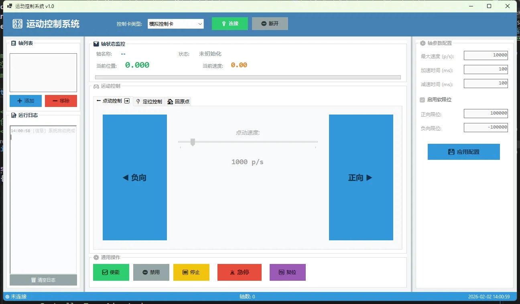The width and height of the screenshot is (520, 304).
Task: Click the 轴列表 panel icon
Action: tap(14, 43)
